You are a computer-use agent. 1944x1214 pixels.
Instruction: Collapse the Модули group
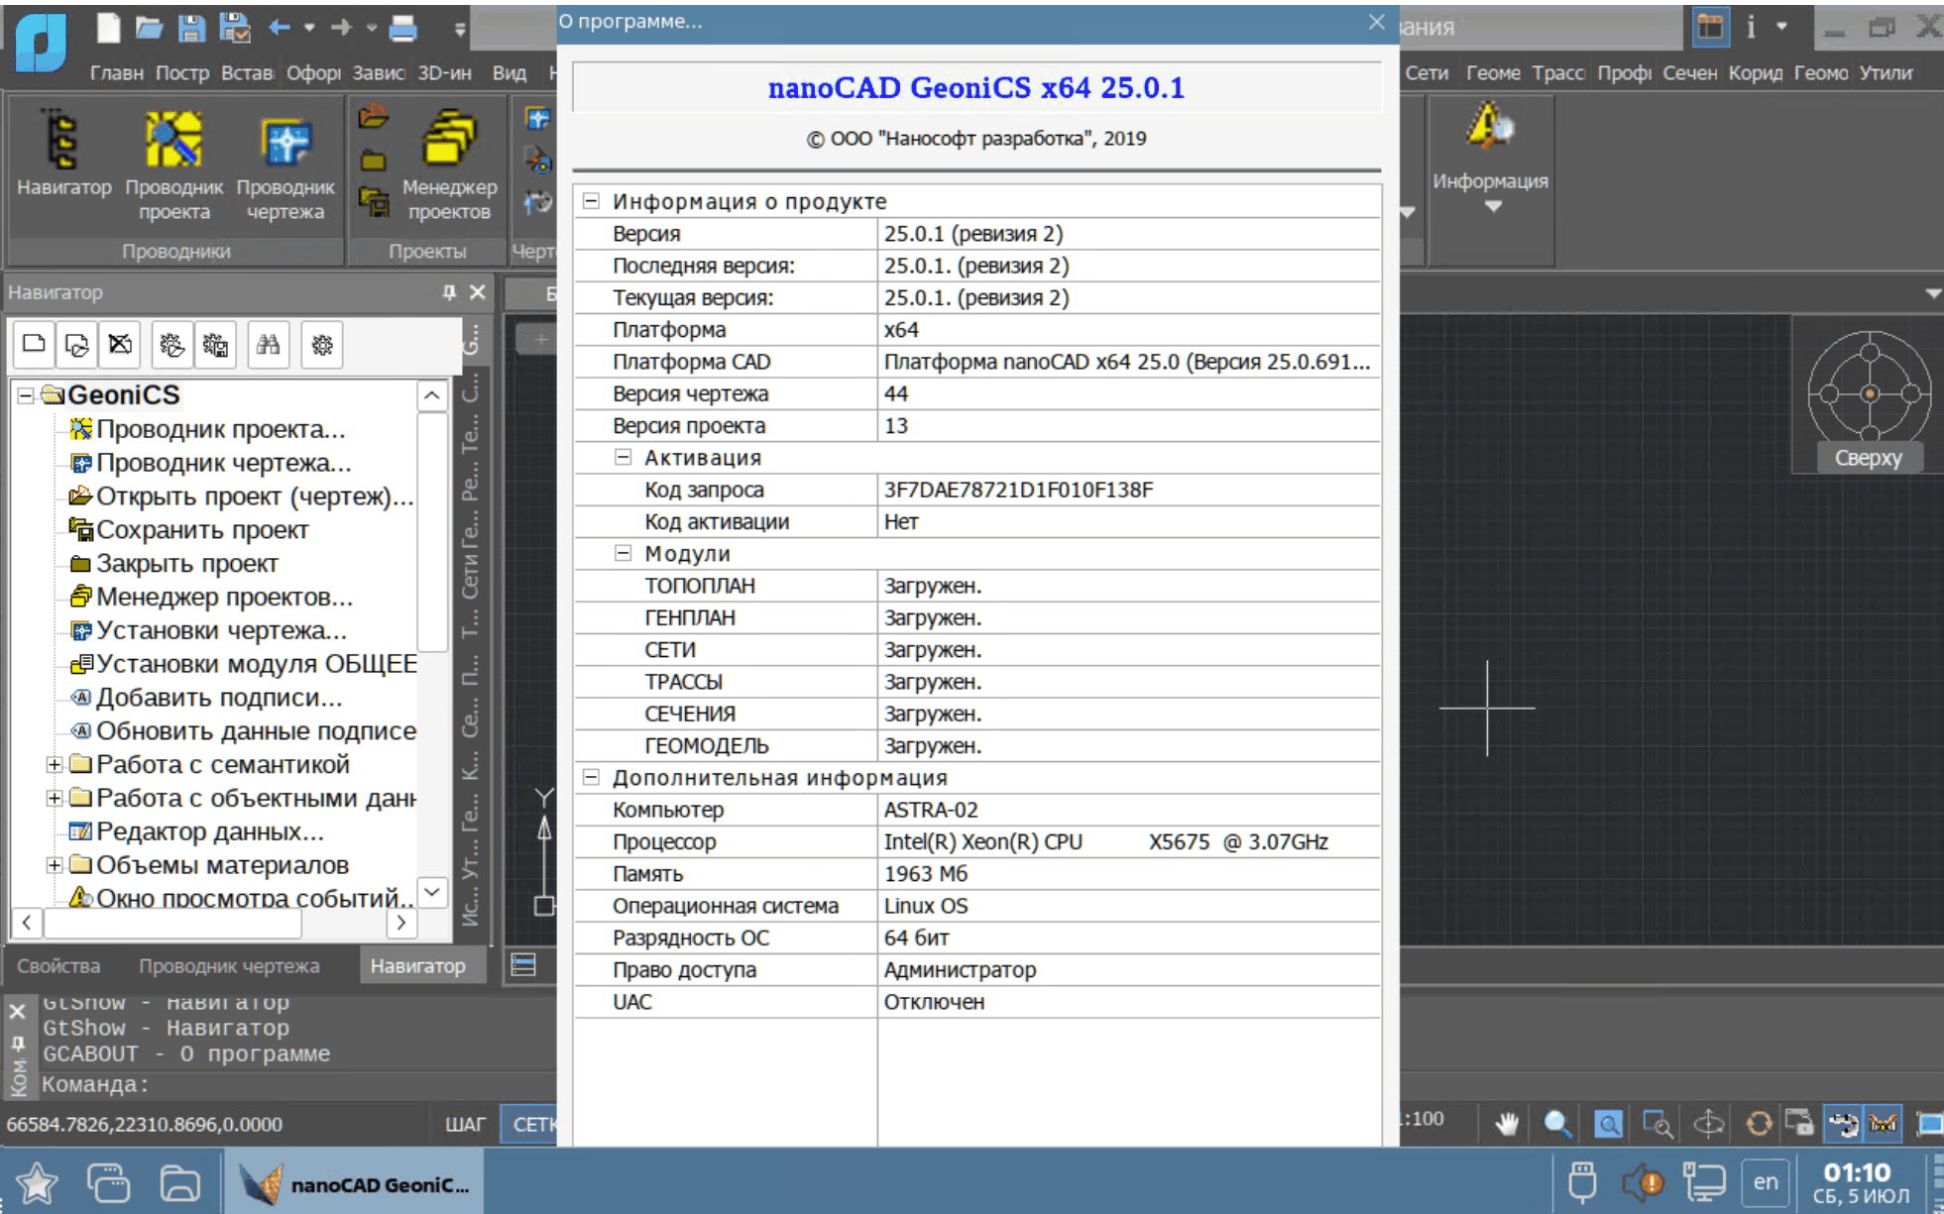click(623, 553)
